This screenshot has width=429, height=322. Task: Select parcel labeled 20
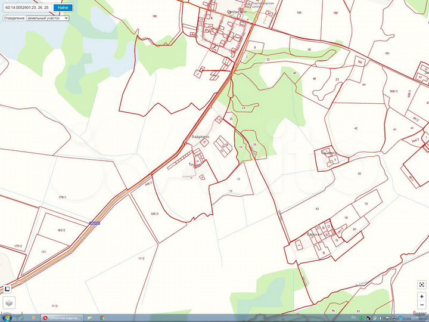pyautogui.click(x=355, y=229)
